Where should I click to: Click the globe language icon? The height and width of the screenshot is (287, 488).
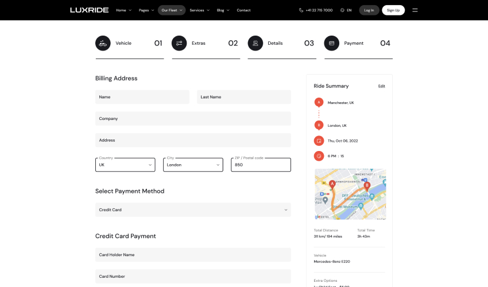click(342, 10)
